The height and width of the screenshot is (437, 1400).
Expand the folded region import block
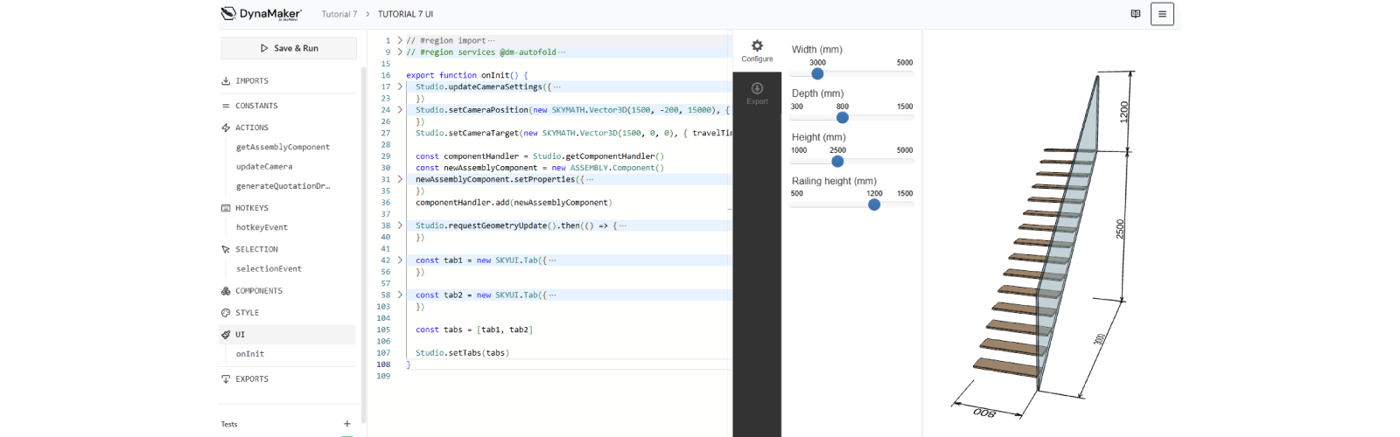[400, 40]
